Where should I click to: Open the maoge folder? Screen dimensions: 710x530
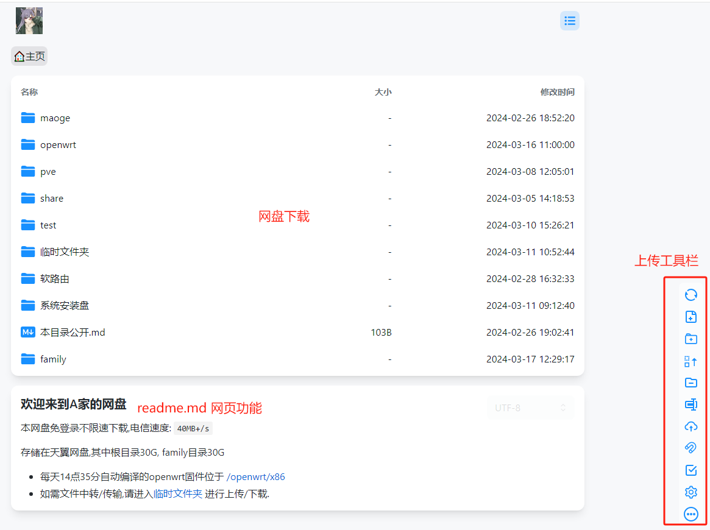[55, 118]
